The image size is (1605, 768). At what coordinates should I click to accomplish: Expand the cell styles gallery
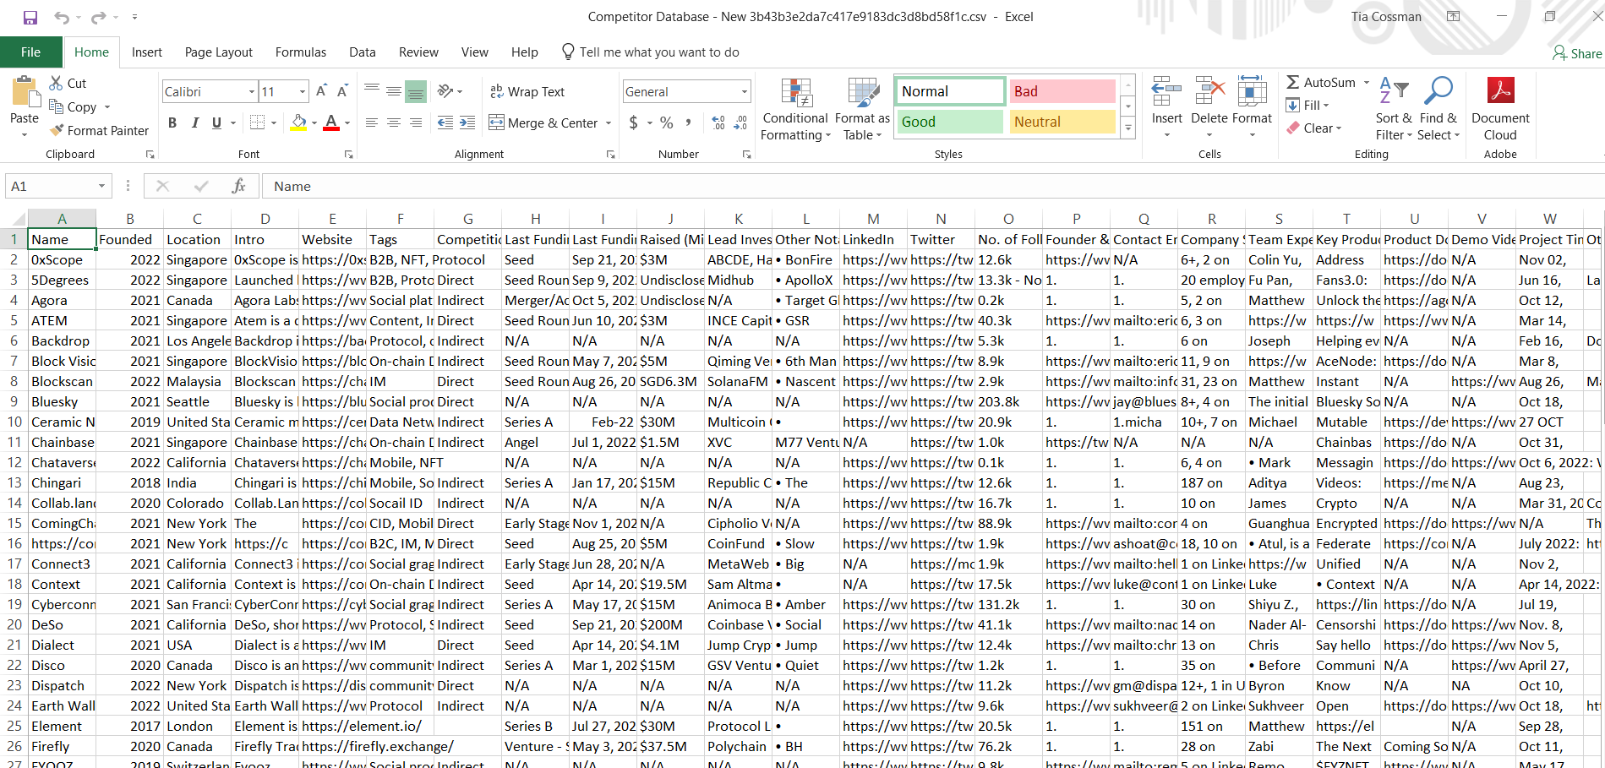point(1127,128)
